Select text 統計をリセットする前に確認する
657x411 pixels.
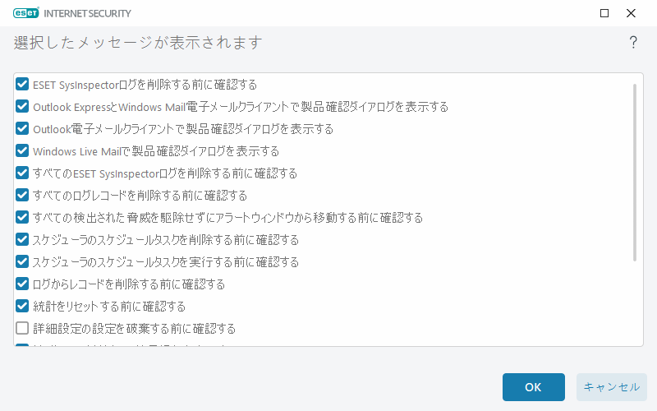tap(109, 307)
